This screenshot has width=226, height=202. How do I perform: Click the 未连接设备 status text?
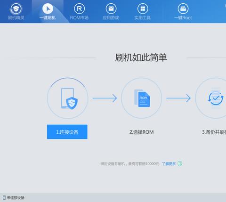click(16, 198)
